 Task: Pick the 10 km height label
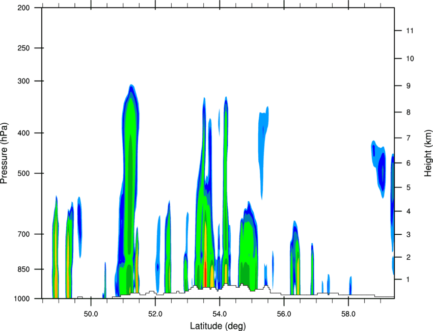[x=410, y=59]
